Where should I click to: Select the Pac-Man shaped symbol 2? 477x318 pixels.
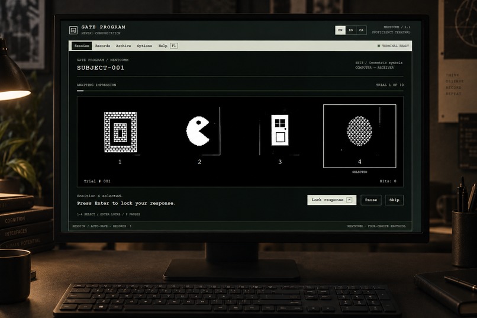pos(198,131)
